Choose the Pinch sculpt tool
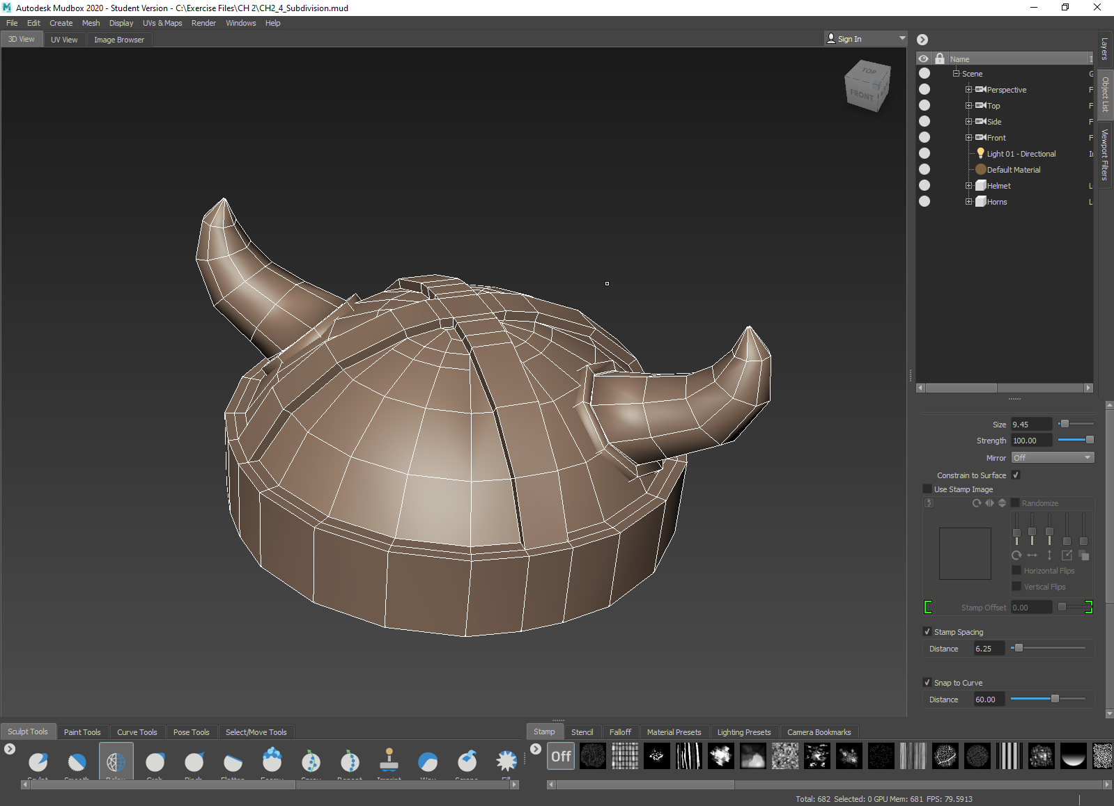1114x806 pixels. pos(194,762)
